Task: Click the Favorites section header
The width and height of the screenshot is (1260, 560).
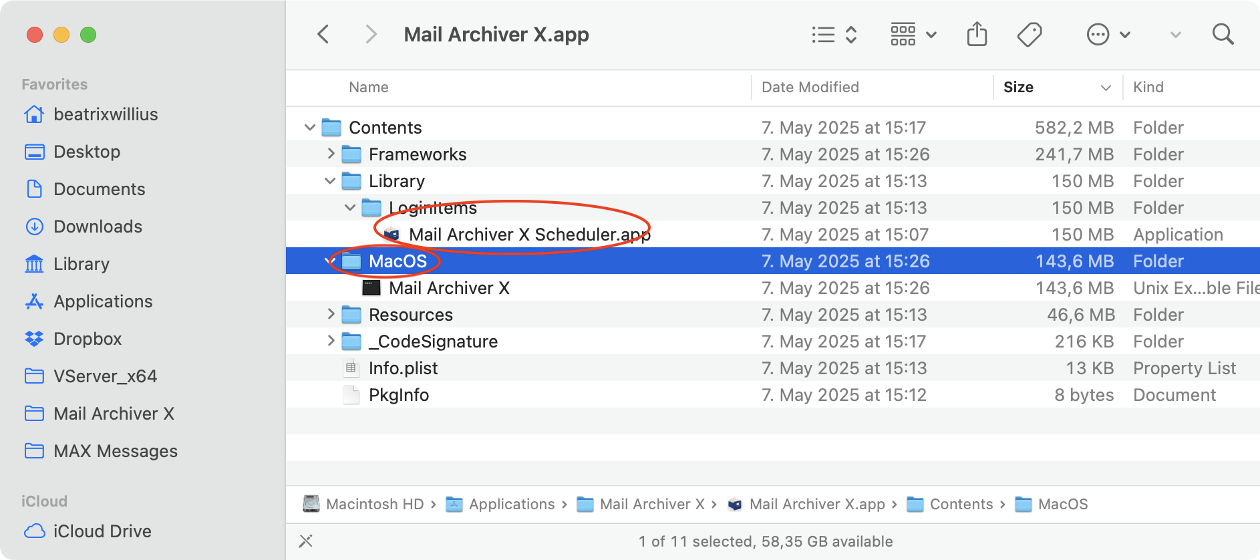Action: (55, 84)
